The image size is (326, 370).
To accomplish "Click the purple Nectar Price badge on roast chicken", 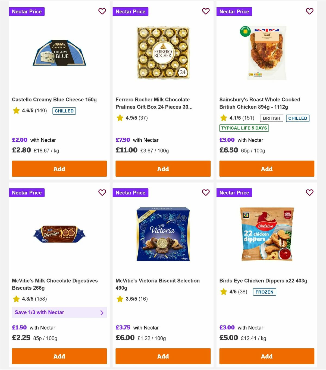I will coord(234,11).
